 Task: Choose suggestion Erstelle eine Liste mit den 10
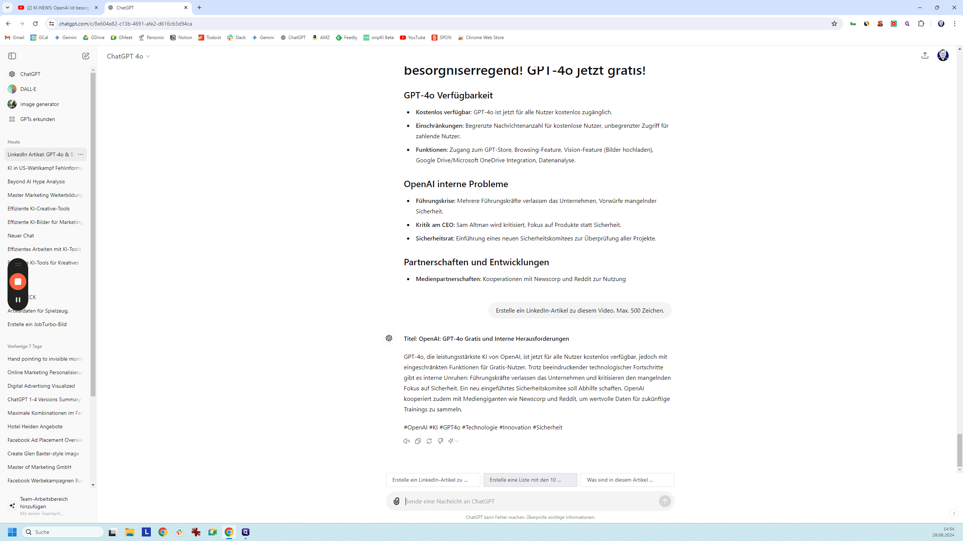tap(530, 480)
